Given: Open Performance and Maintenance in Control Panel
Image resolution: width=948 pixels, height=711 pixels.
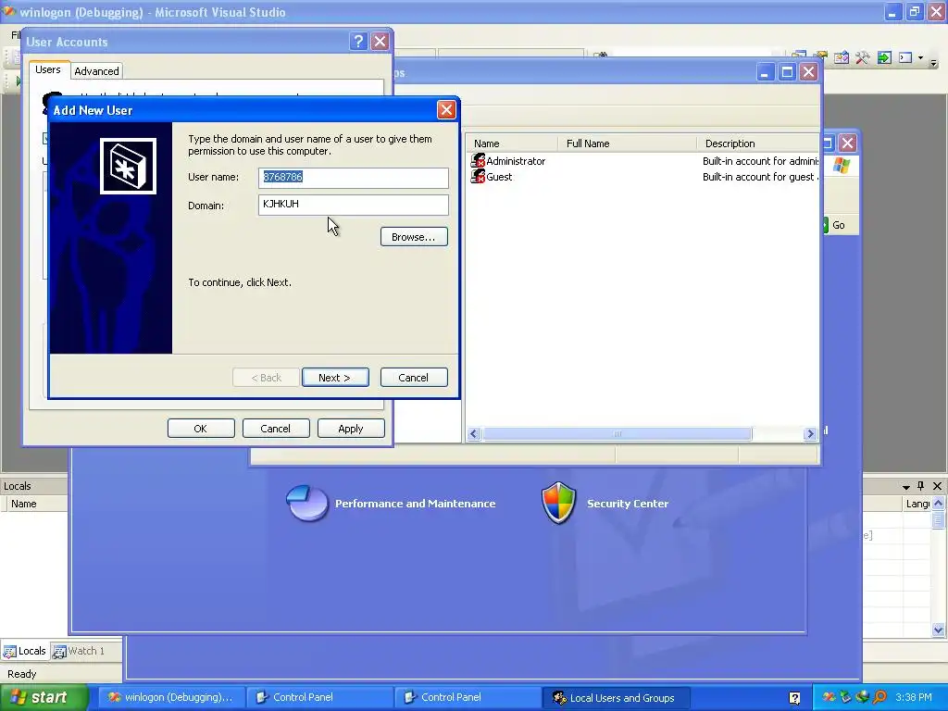Looking at the screenshot, I should click(416, 504).
